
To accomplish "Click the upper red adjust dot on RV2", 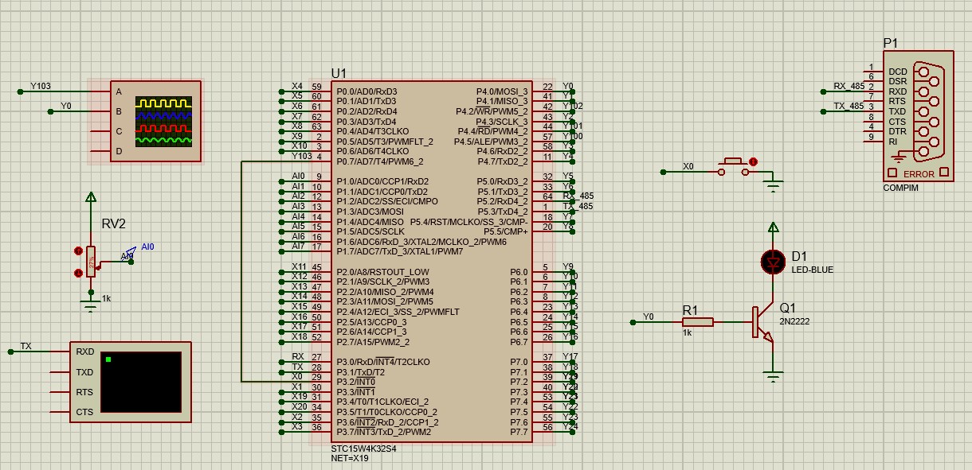I will pos(78,251).
